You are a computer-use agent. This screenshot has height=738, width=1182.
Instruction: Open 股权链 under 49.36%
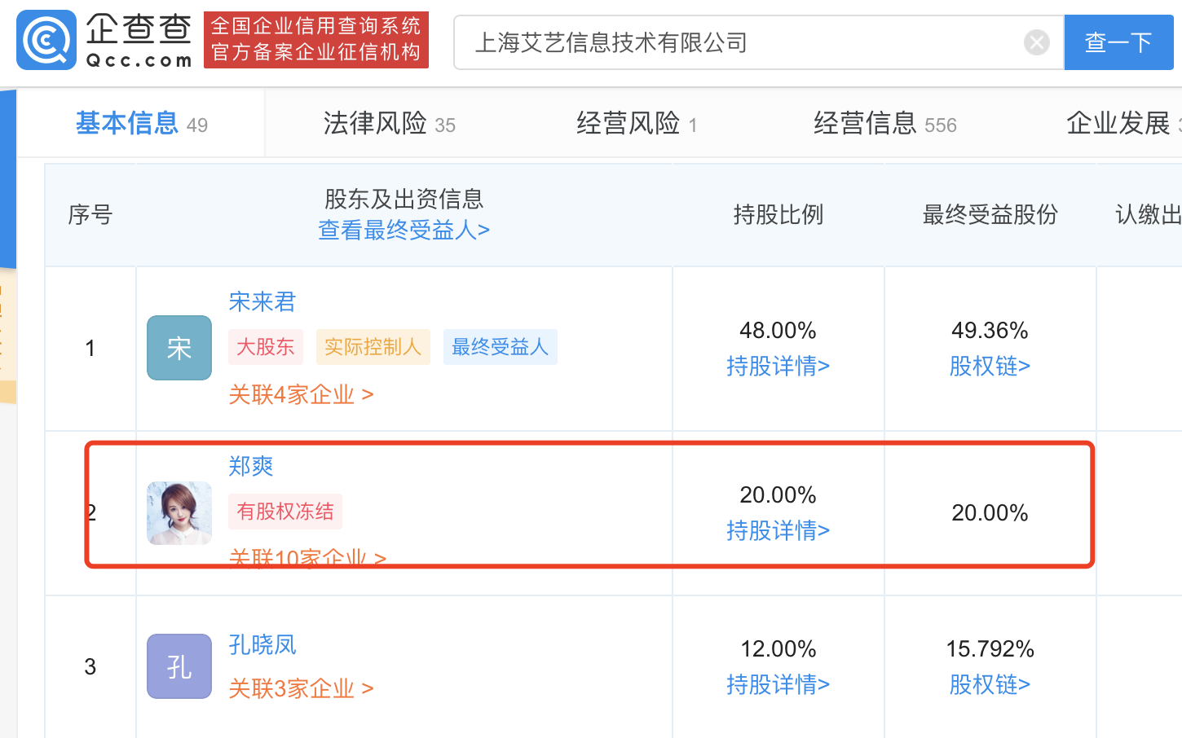[x=990, y=367]
